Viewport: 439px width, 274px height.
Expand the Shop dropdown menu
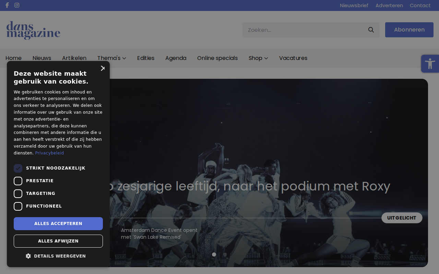pyautogui.click(x=258, y=58)
